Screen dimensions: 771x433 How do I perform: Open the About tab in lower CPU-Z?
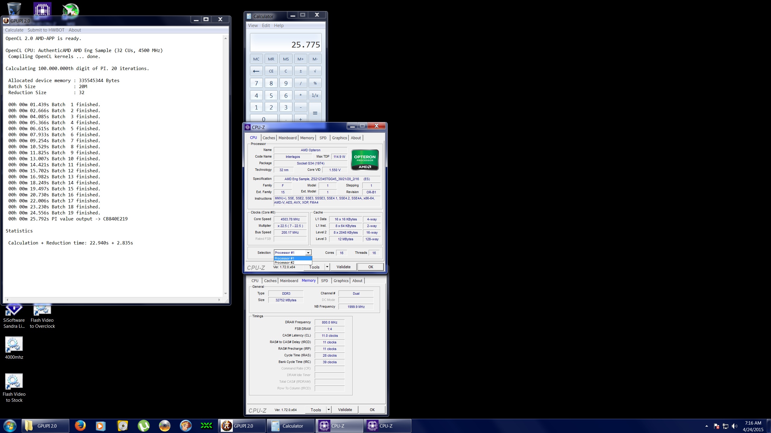357,281
